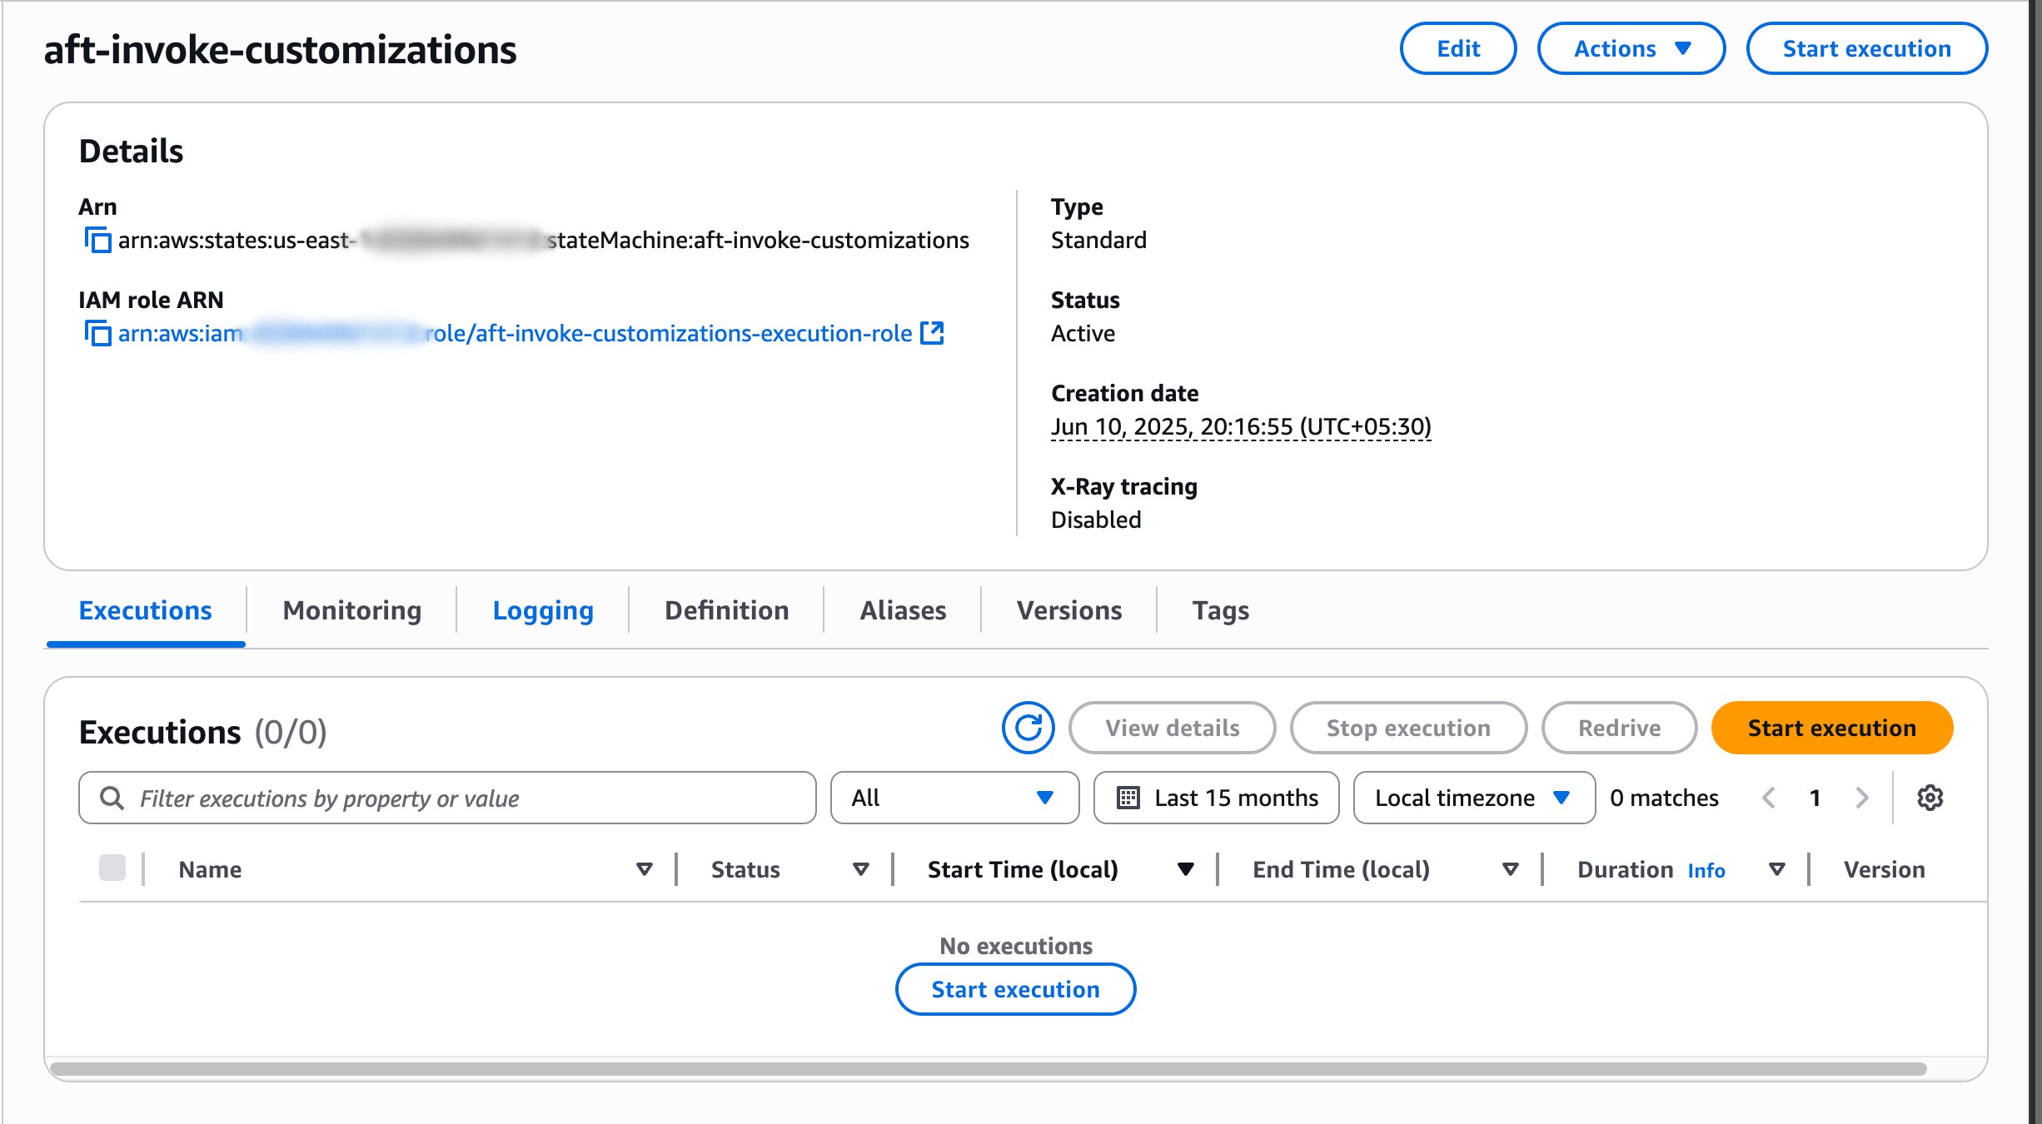This screenshot has height=1124, width=2042.
Task: Go to previous page of executions
Action: click(x=1769, y=798)
